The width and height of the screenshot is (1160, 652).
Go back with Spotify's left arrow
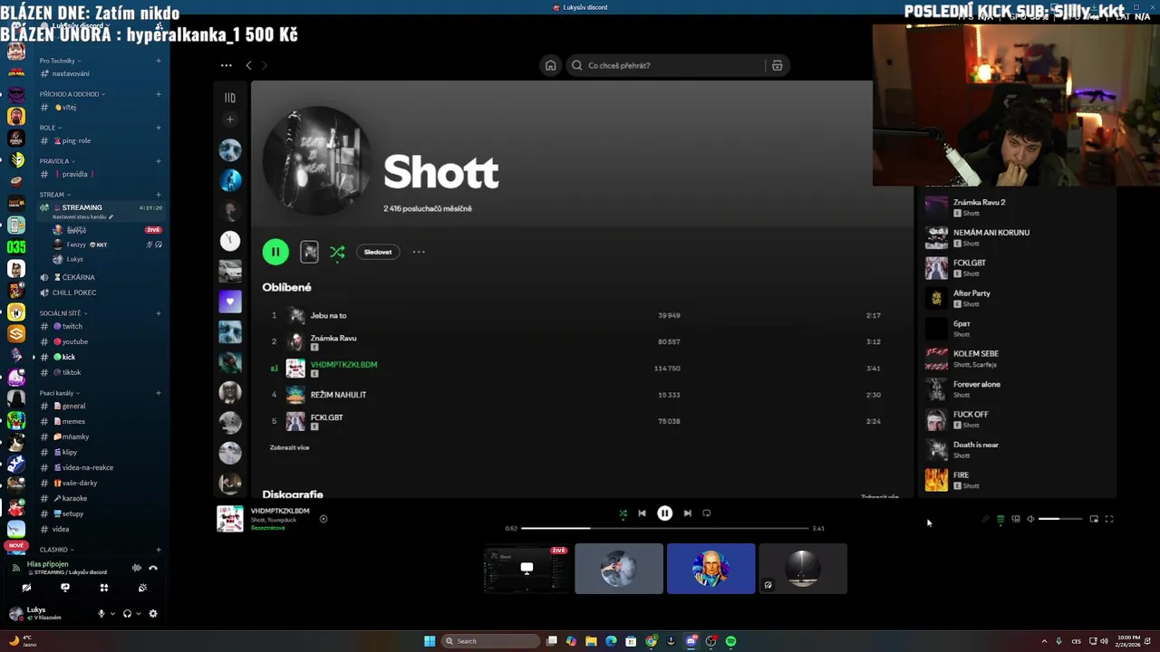coord(248,65)
